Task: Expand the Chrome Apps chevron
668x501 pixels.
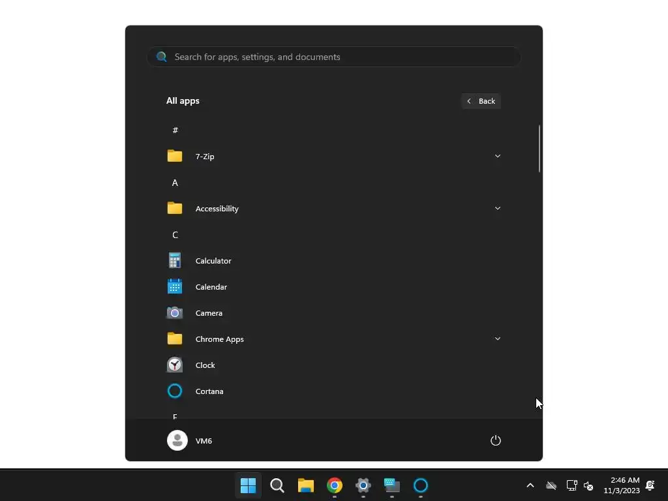Action: (x=498, y=339)
